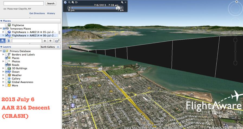Check the 3D Buildings layer
This screenshot has height=129, width=243.
[x=7, y=68]
